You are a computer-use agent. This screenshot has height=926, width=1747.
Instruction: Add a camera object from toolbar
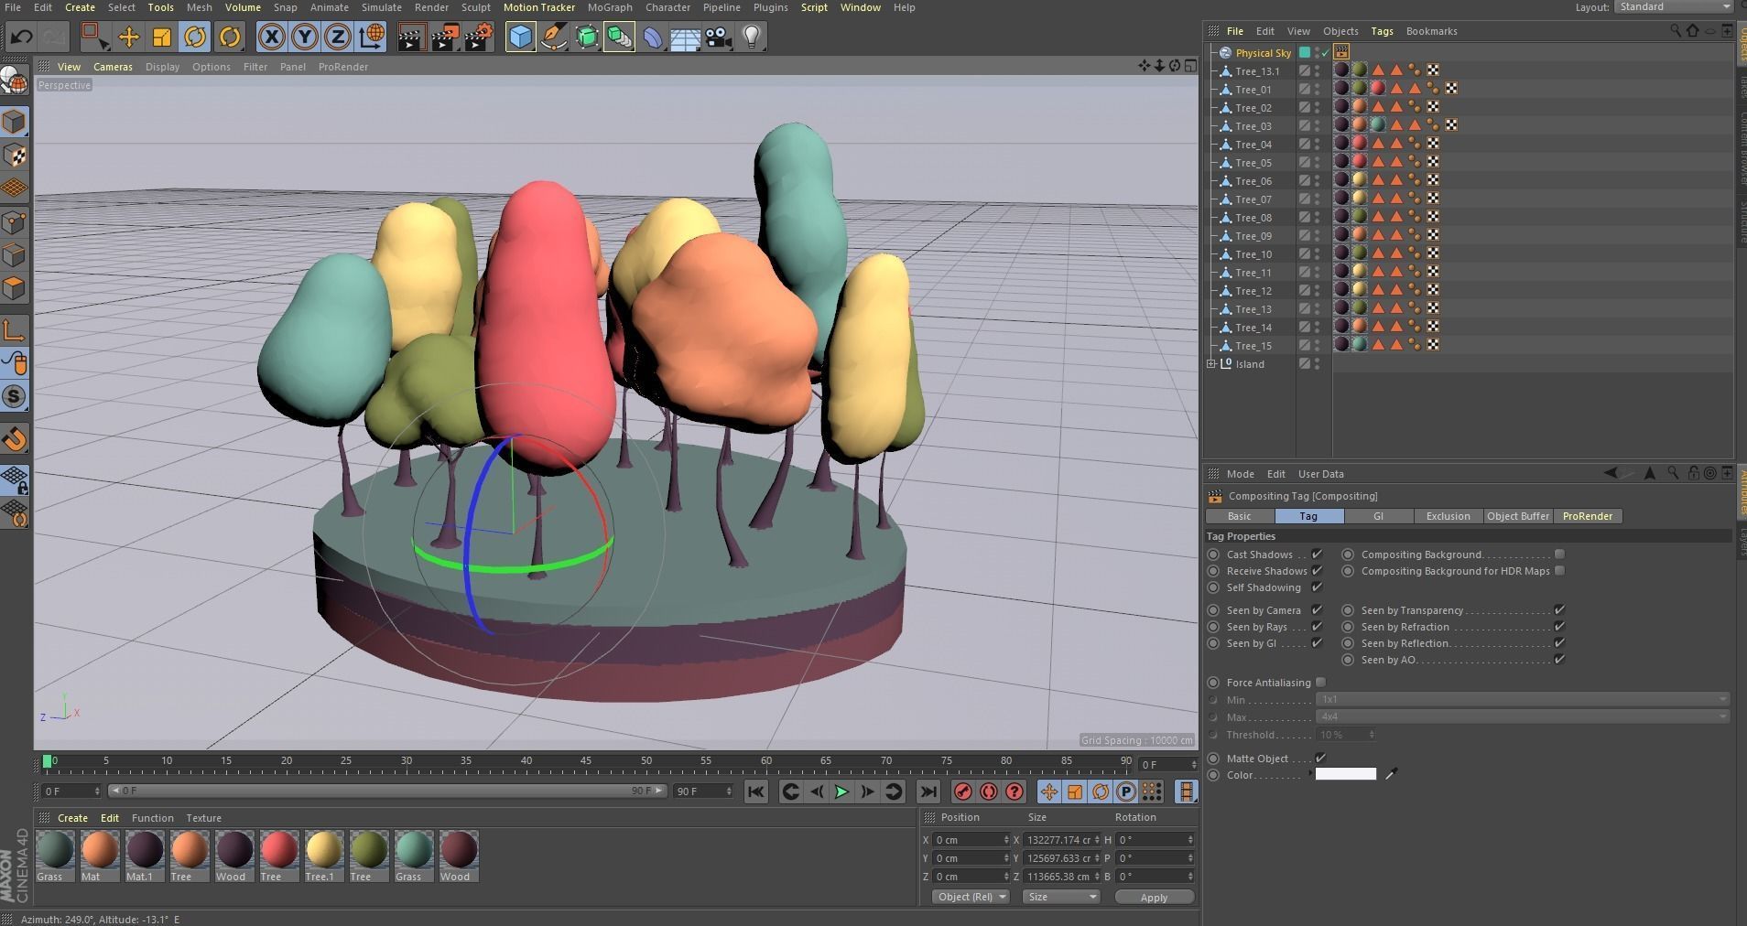pos(718,38)
